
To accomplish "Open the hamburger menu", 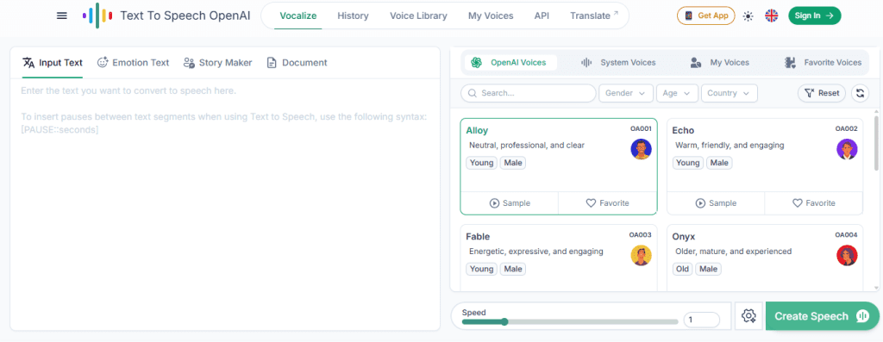I will (62, 16).
